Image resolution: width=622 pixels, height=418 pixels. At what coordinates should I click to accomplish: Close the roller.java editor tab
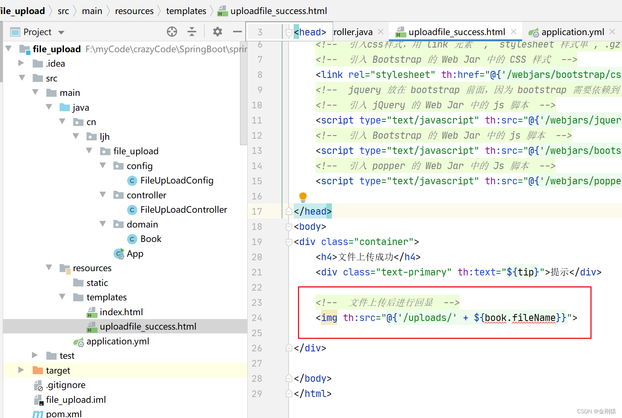click(x=381, y=32)
